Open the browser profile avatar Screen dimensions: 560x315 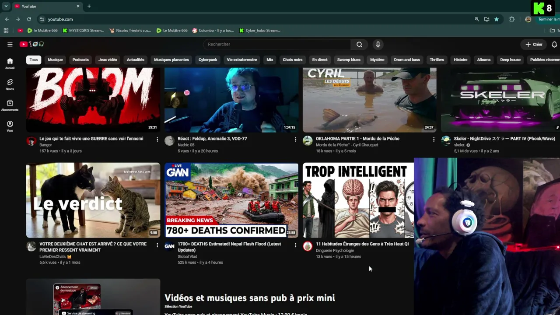[x=528, y=19]
